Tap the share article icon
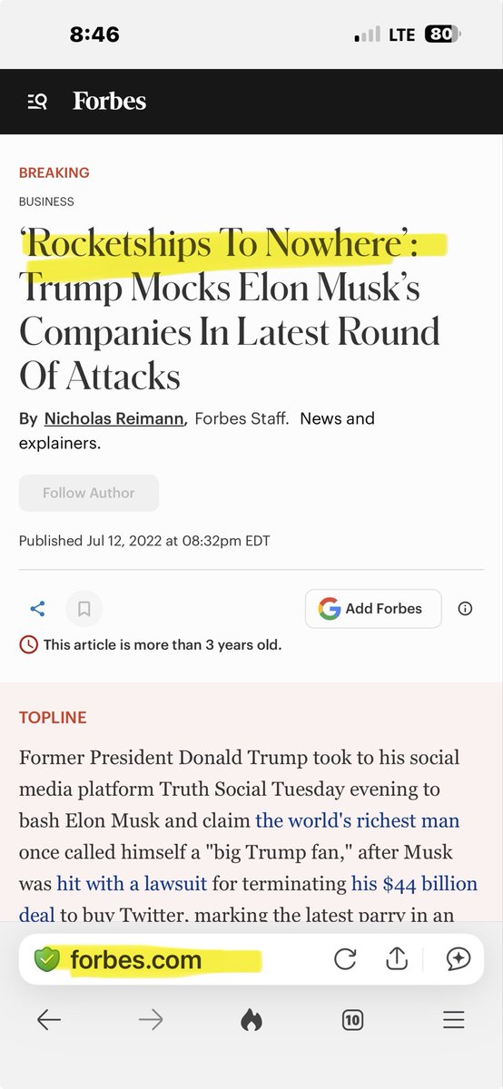 (38, 609)
